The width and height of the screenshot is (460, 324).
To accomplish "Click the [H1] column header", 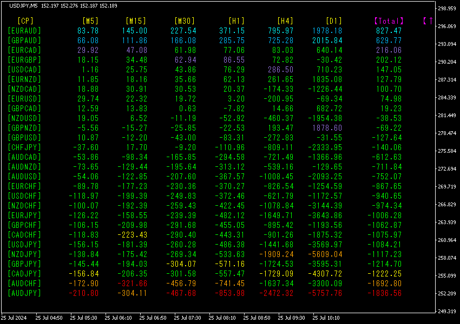I will 236,21.
